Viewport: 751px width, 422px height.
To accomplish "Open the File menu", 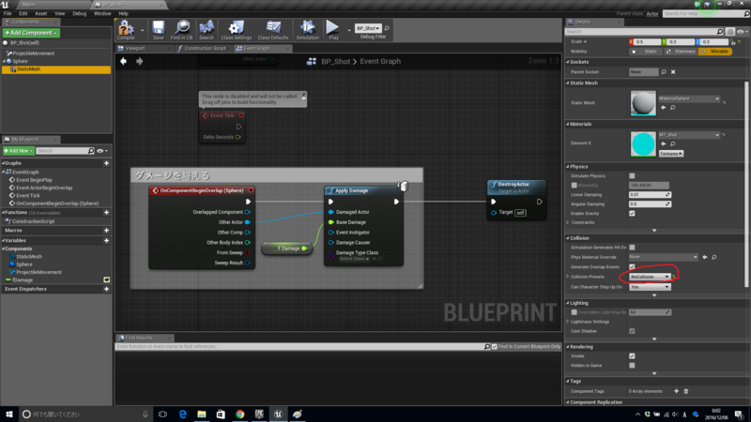I will (8, 13).
